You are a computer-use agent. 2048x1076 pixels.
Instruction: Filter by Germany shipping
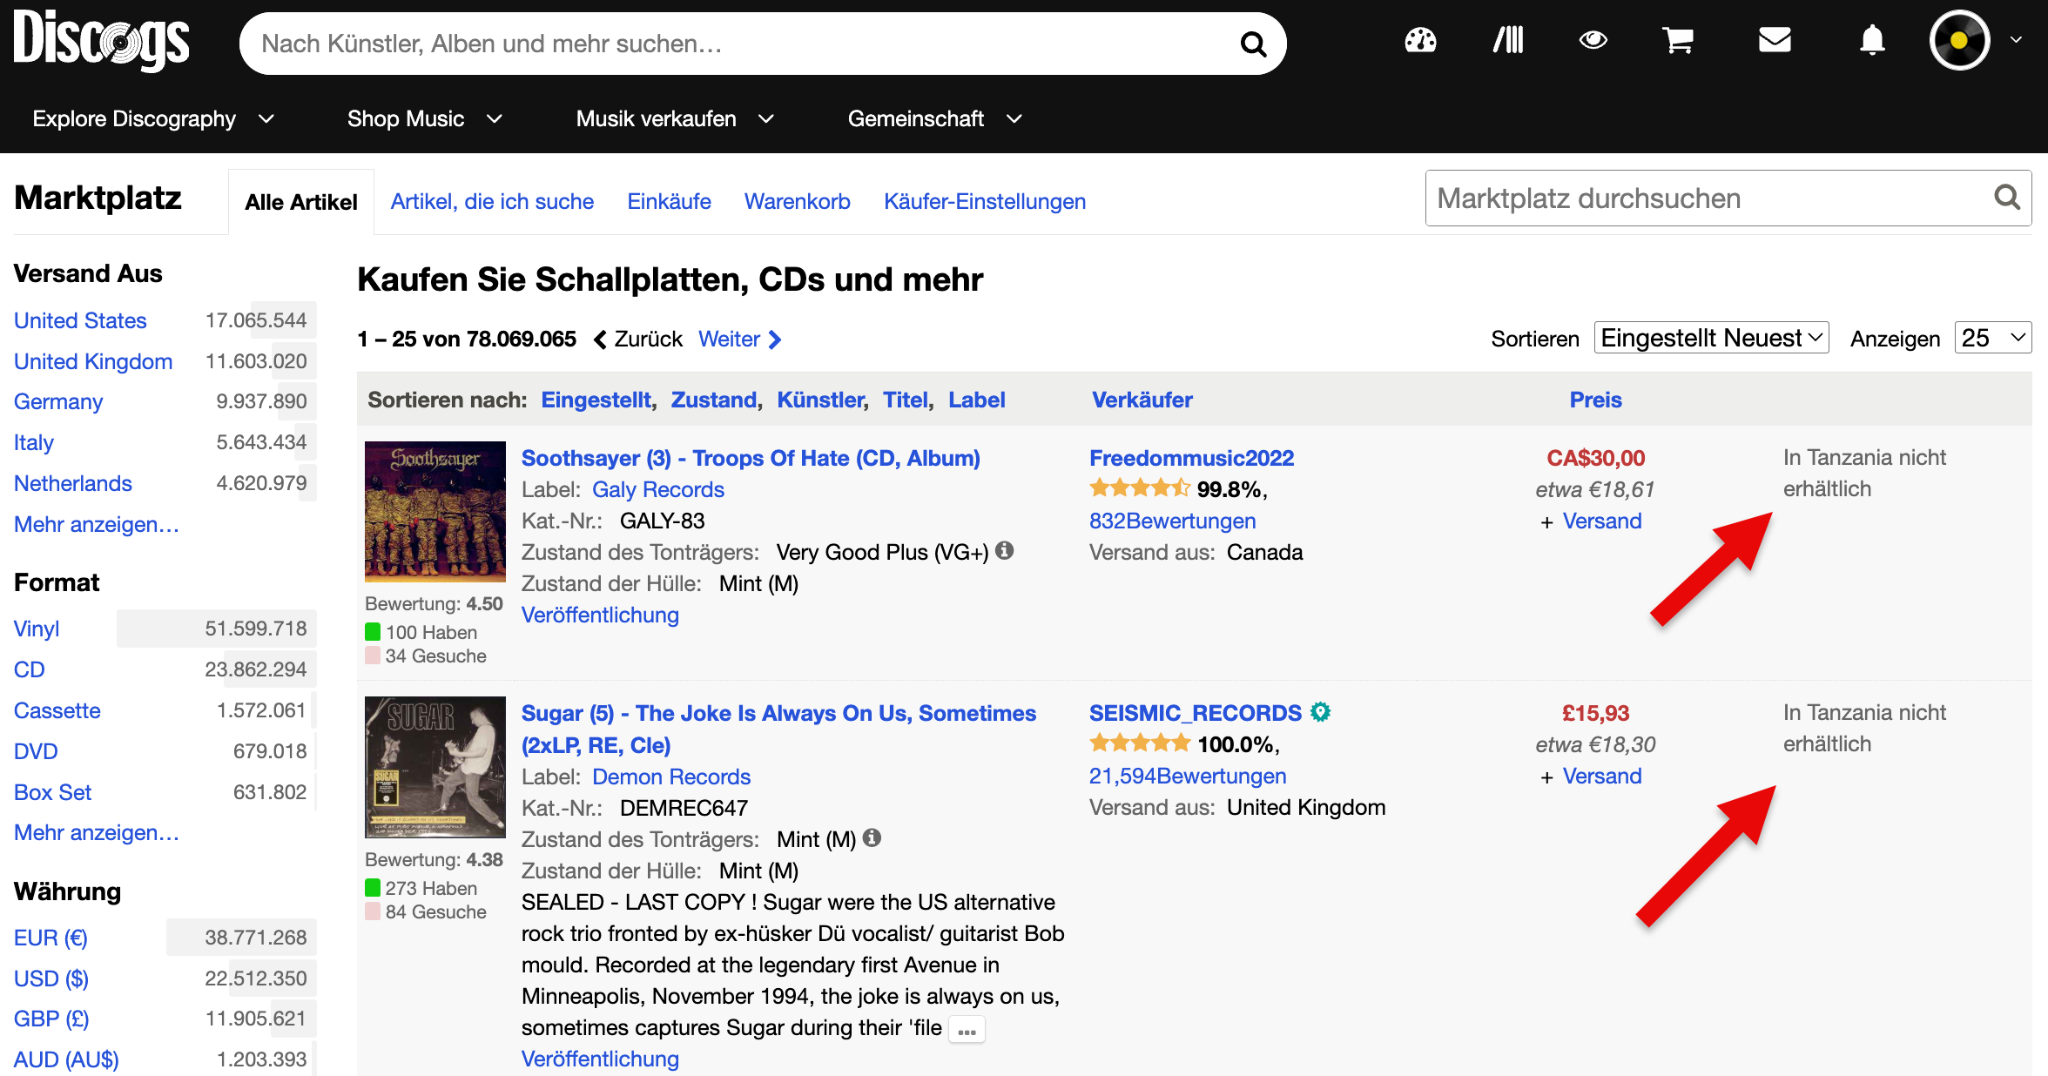58,401
